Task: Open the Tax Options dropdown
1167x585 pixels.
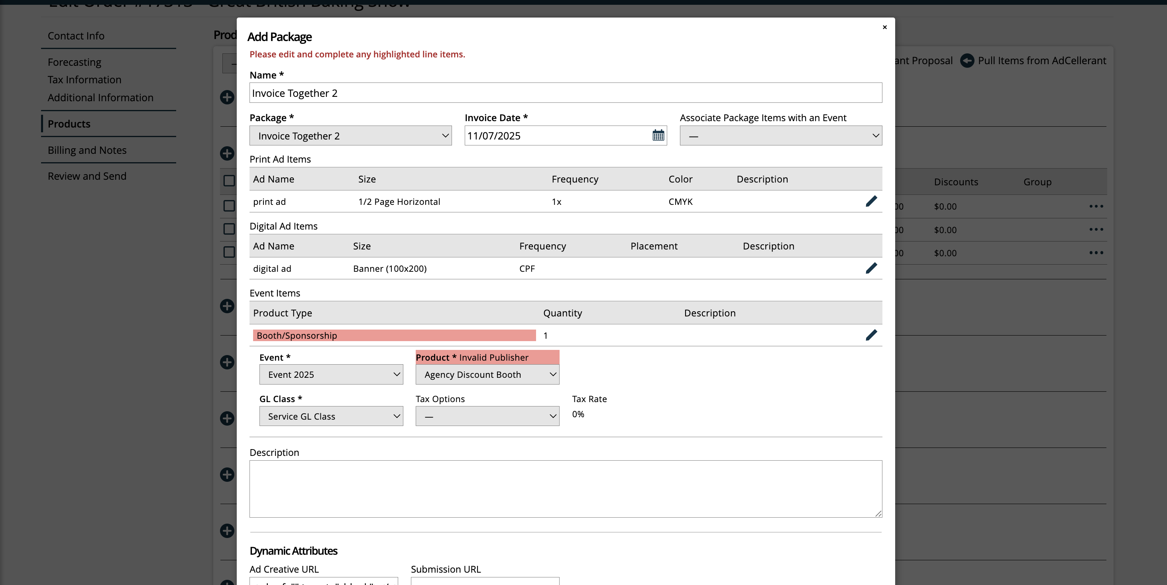Action: click(487, 416)
